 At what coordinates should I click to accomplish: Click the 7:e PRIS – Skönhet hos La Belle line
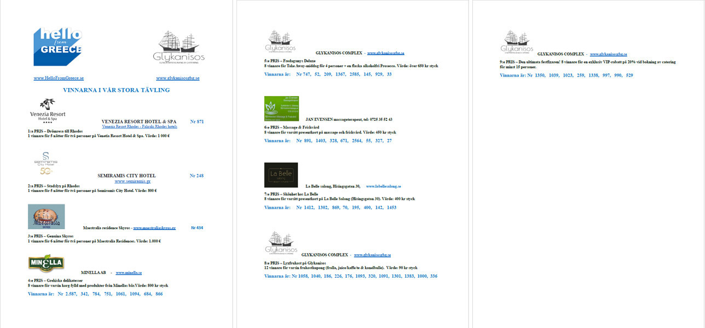[291, 194]
